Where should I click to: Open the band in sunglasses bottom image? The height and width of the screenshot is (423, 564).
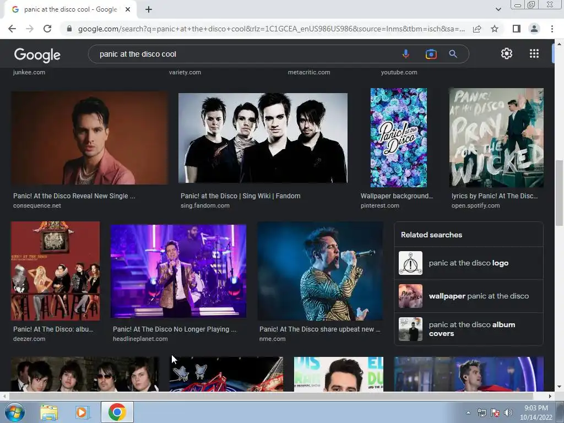[85, 374]
